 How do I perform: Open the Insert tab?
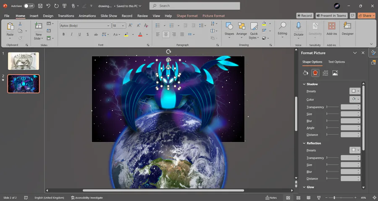pos(34,16)
